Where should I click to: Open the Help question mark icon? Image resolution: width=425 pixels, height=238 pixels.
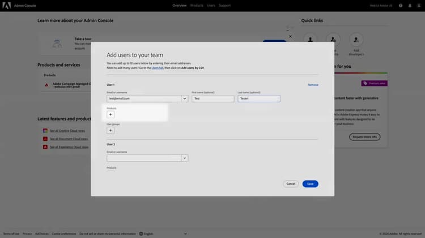(x=401, y=6)
